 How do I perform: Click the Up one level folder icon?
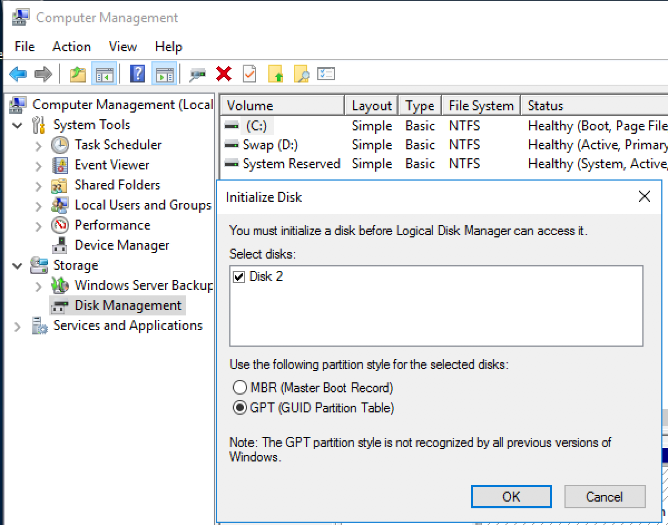(78, 74)
